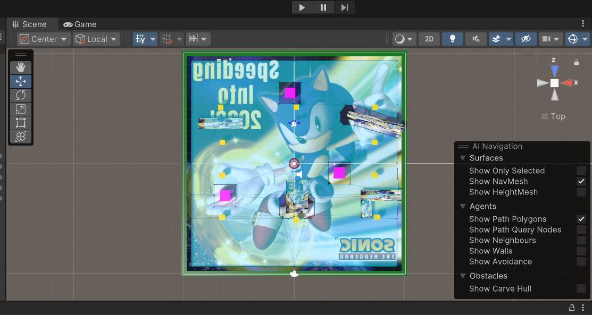Toggle scene lighting bulb icon
The height and width of the screenshot is (315, 592).
[x=452, y=39]
